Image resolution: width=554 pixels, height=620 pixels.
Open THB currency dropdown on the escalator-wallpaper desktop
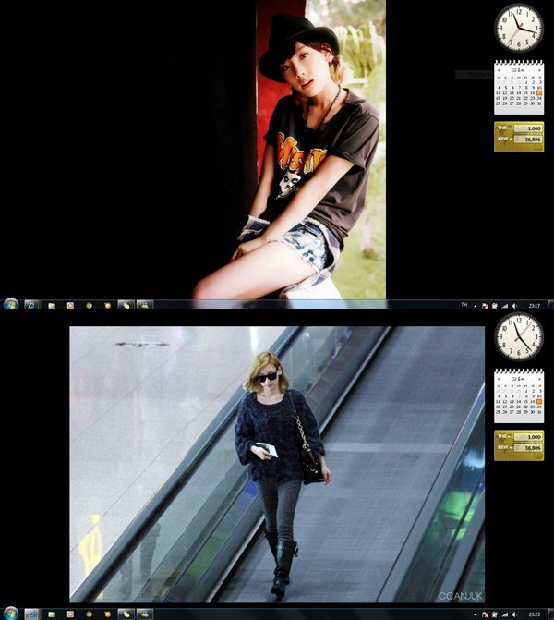(x=504, y=436)
